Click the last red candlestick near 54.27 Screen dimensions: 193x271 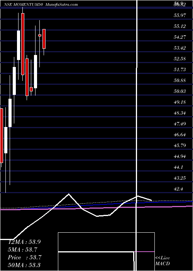(44, 39)
